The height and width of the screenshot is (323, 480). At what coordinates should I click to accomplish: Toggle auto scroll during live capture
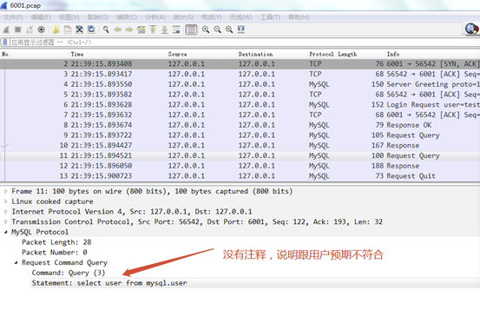click(x=176, y=30)
